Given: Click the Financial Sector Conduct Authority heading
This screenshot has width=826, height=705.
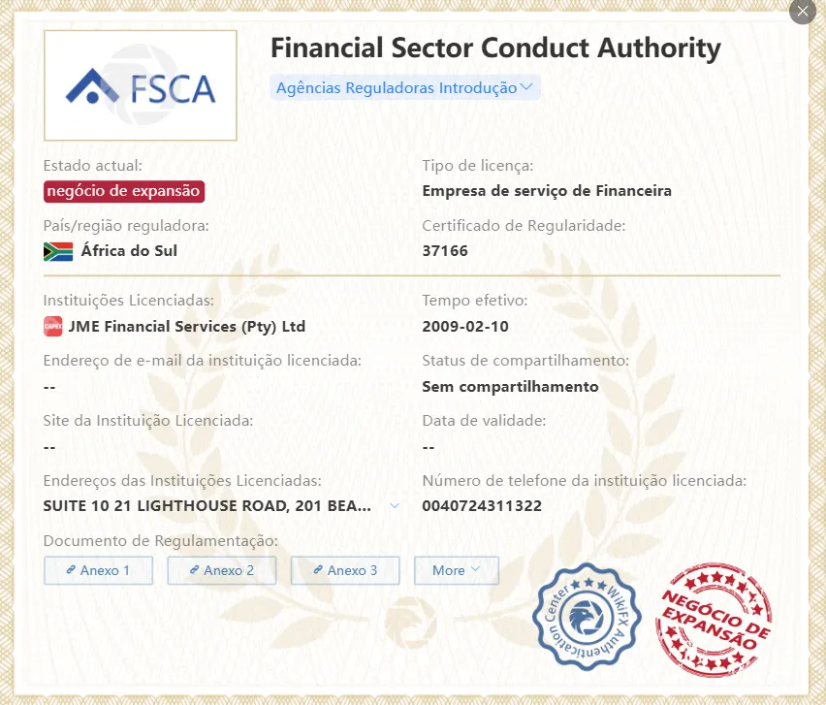Looking at the screenshot, I should coord(495,48).
